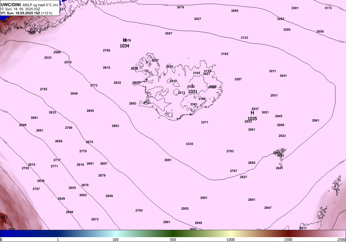The height and width of the screenshot is (242, 346).
Task: Click the height value 3335
Action: coord(189,144)
